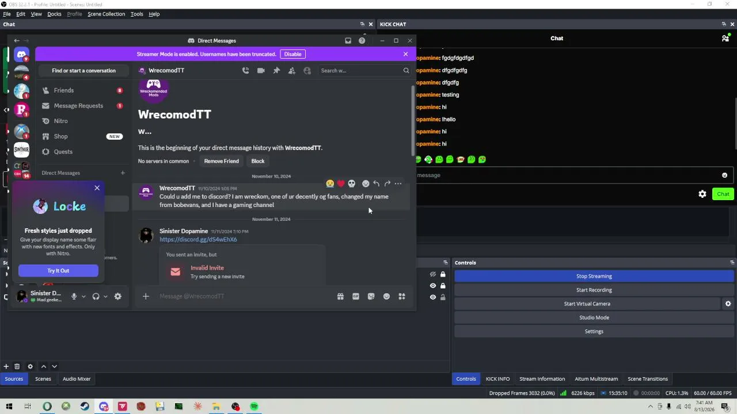Attach a file with the plus icon

coord(146,296)
